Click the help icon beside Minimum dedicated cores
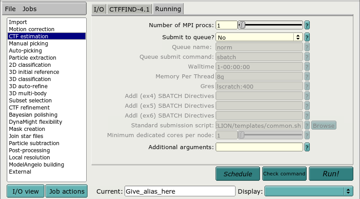 point(307,135)
